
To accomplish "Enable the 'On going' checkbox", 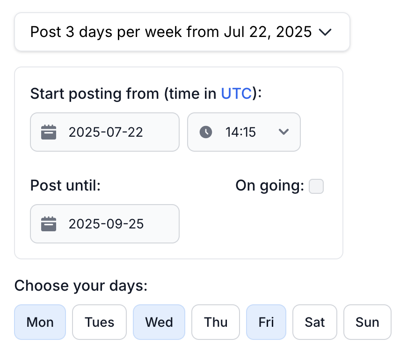I will (x=316, y=186).
